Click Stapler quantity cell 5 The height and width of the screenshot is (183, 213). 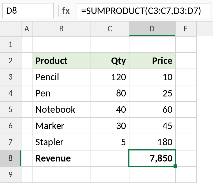pyautogui.click(x=110, y=142)
